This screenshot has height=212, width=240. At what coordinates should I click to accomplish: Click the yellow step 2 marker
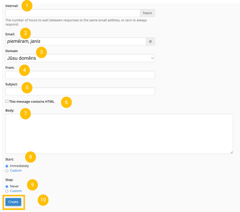coord(25,33)
